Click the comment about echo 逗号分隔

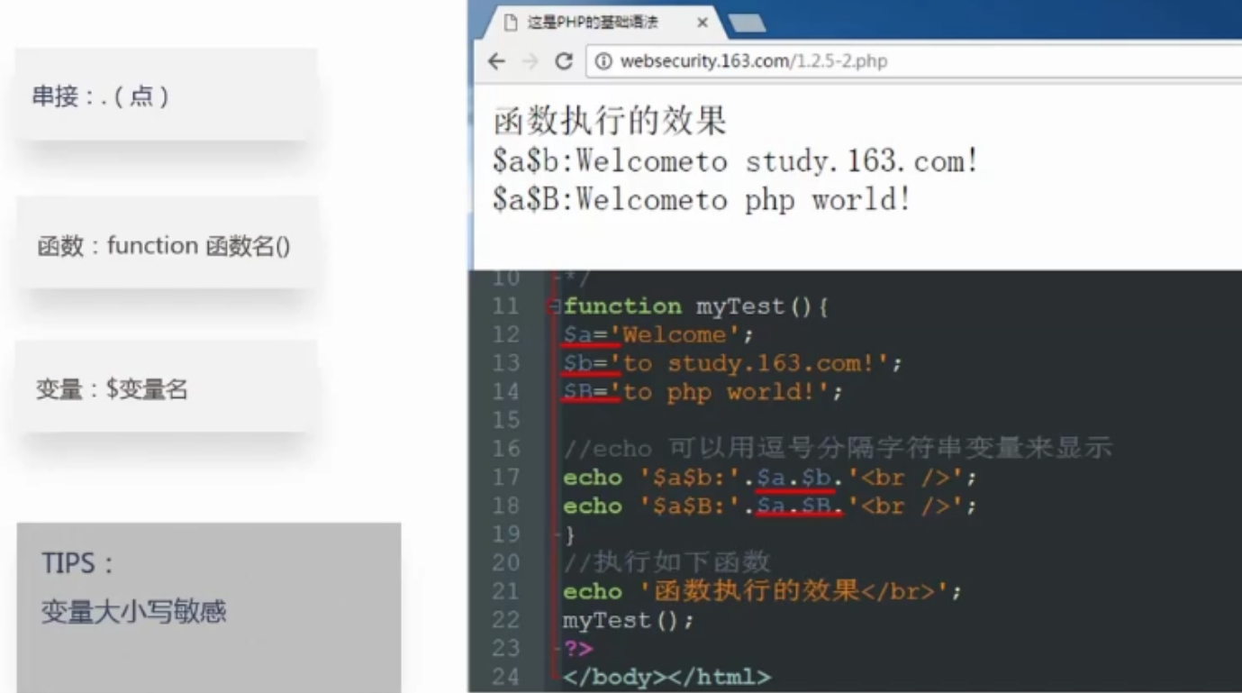pos(838,448)
